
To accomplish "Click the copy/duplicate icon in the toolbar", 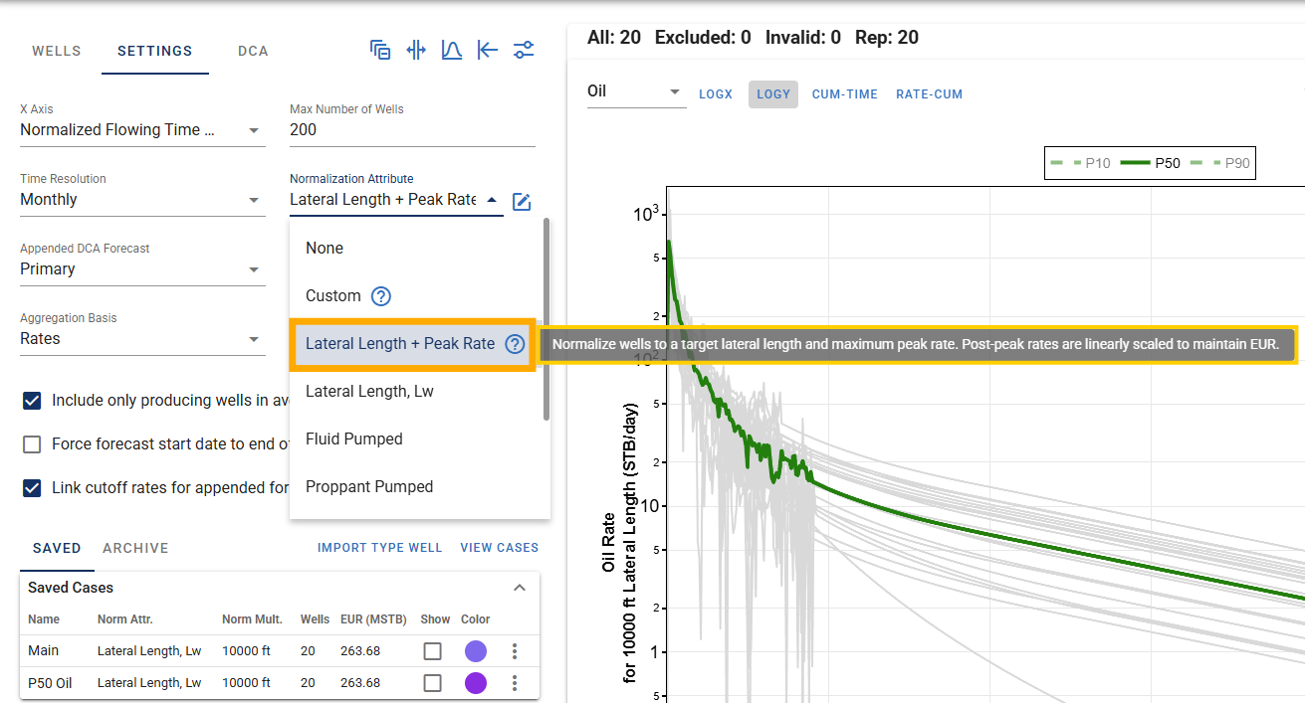I will [379, 50].
